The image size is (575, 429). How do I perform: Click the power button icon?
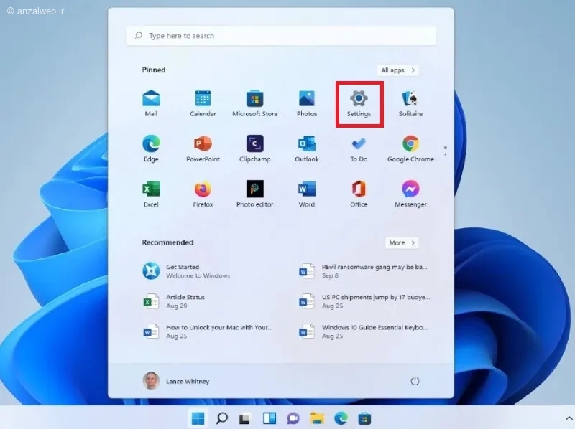[x=415, y=381]
